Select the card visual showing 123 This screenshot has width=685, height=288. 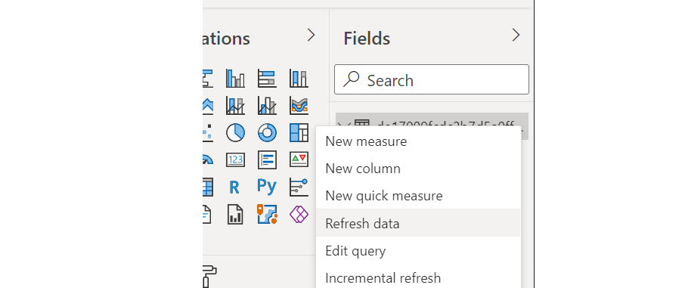pos(235,160)
